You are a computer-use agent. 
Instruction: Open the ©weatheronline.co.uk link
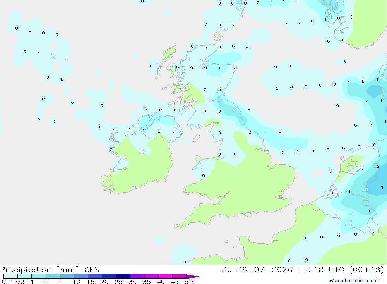[354, 281]
